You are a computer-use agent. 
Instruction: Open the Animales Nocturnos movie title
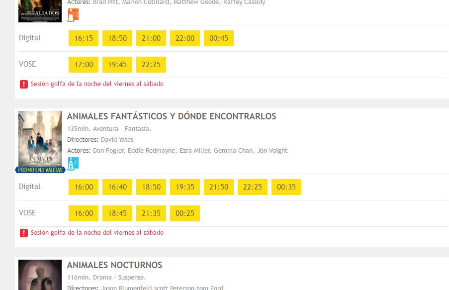click(114, 265)
